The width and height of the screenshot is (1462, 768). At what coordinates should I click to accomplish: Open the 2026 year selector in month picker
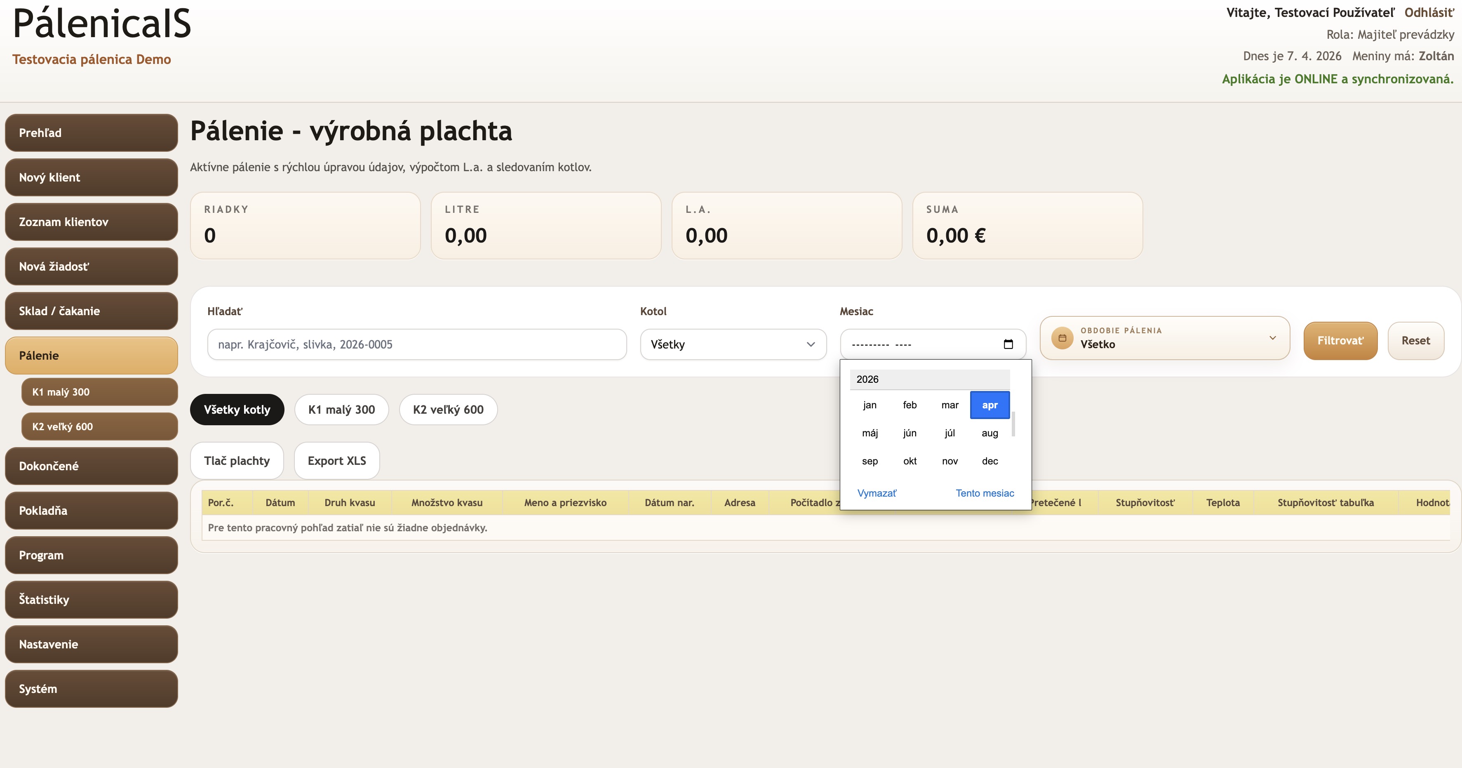(929, 379)
